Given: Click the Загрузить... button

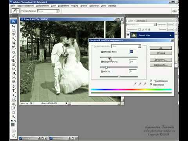Looking at the screenshot, I should [x=161, y=60].
